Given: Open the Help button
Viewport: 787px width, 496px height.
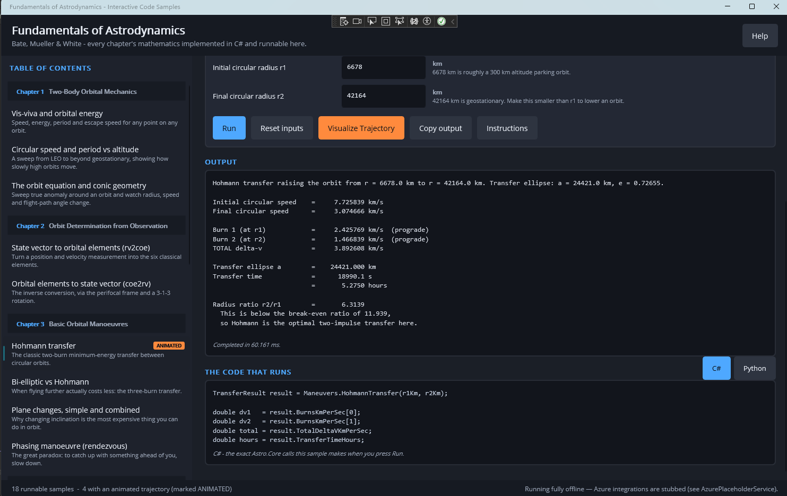Looking at the screenshot, I should (x=760, y=36).
